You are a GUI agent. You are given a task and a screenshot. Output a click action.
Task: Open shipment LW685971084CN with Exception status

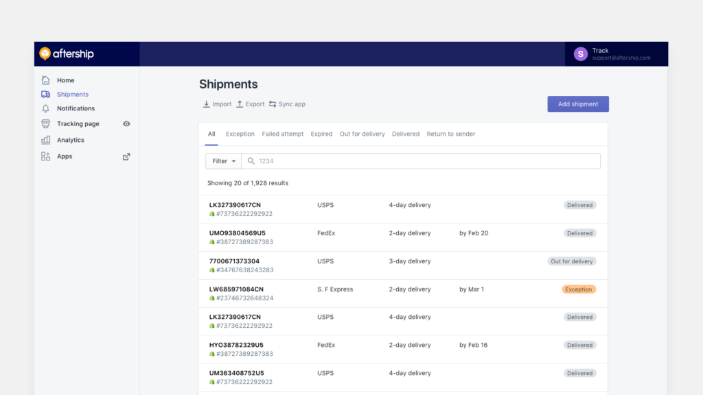point(236,289)
